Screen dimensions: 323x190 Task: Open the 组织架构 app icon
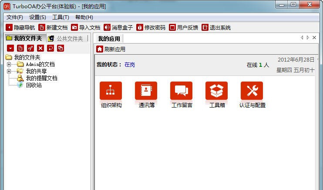(111, 95)
